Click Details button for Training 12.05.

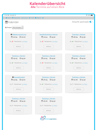pyautogui.click(x=48, y=68)
